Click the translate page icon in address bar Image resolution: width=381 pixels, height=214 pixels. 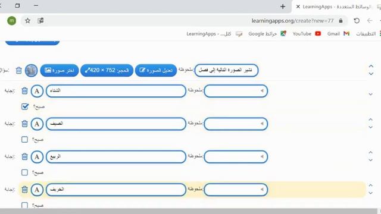click(40, 21)
